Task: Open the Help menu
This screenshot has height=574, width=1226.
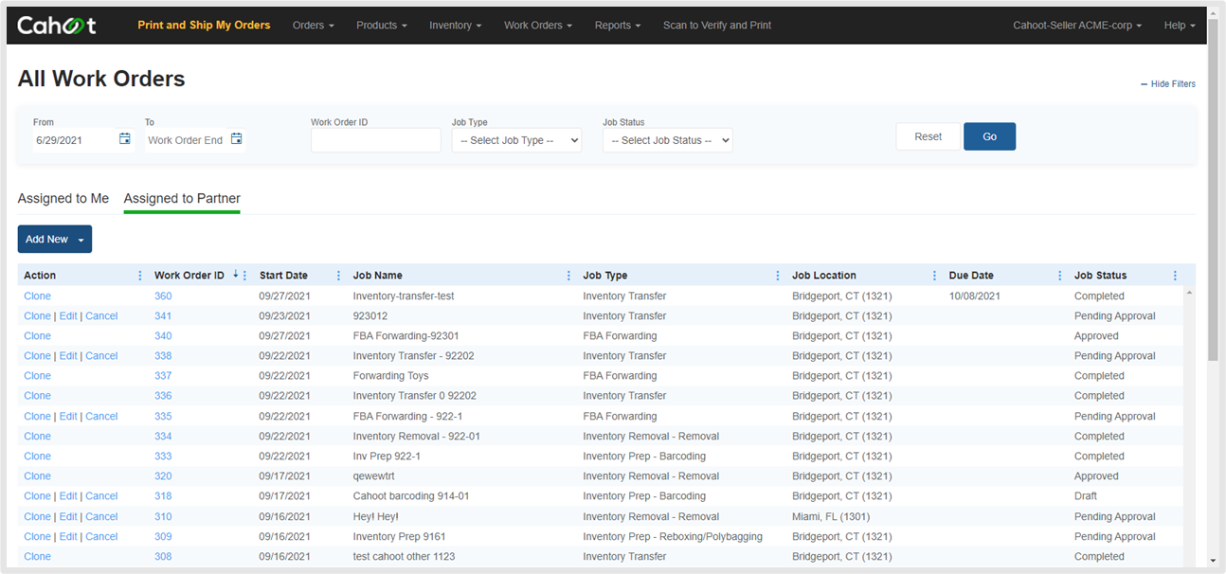Action: coord(1180,26)
